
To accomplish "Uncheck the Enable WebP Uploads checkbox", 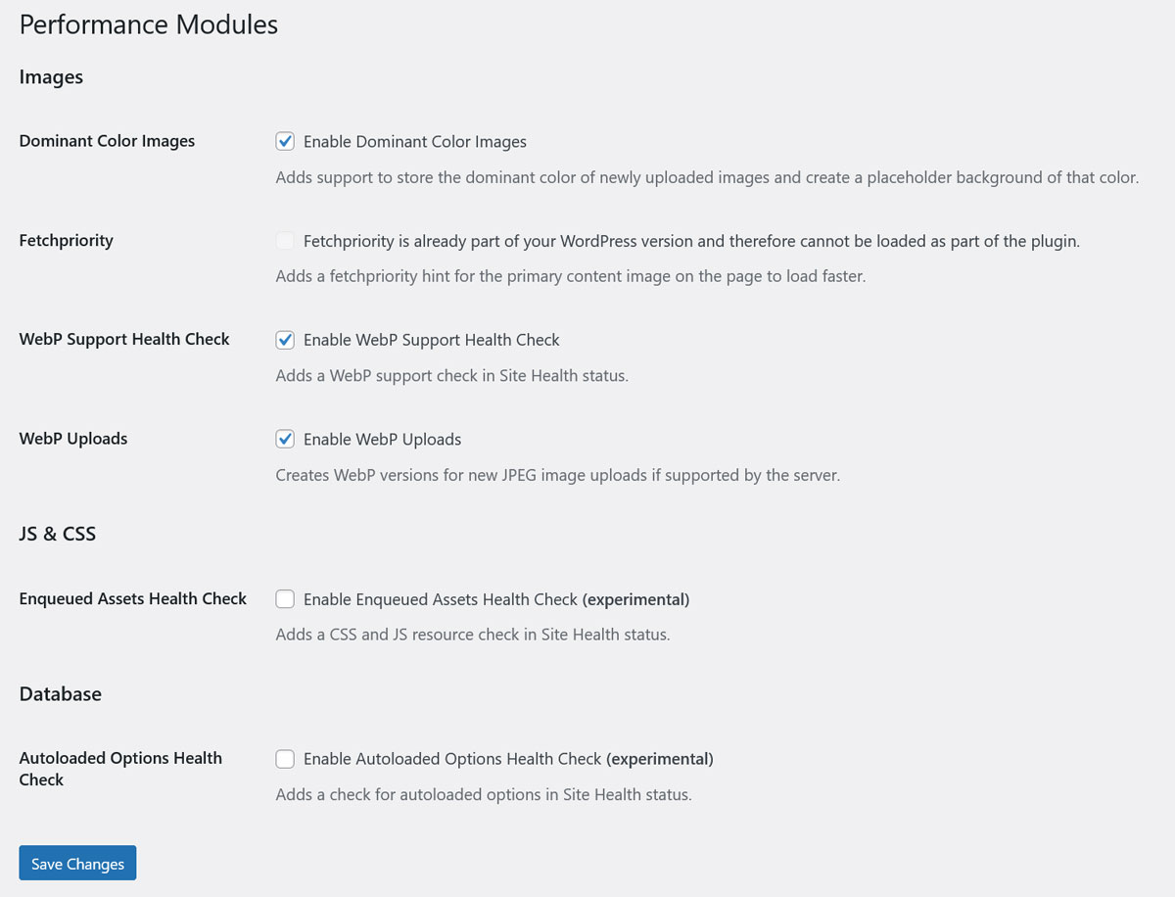I will [285, 439].
